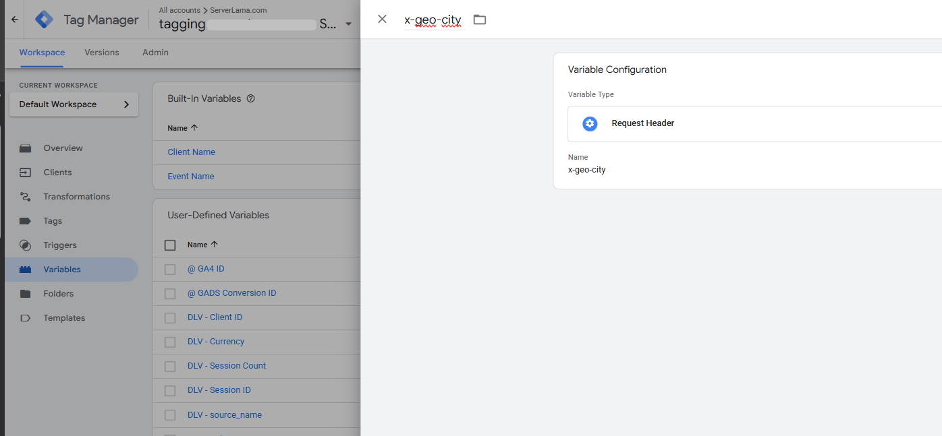Click the help icon beside Built-In Variables

250,98
